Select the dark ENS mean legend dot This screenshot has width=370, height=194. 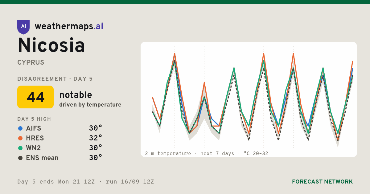tap(20, 158)
